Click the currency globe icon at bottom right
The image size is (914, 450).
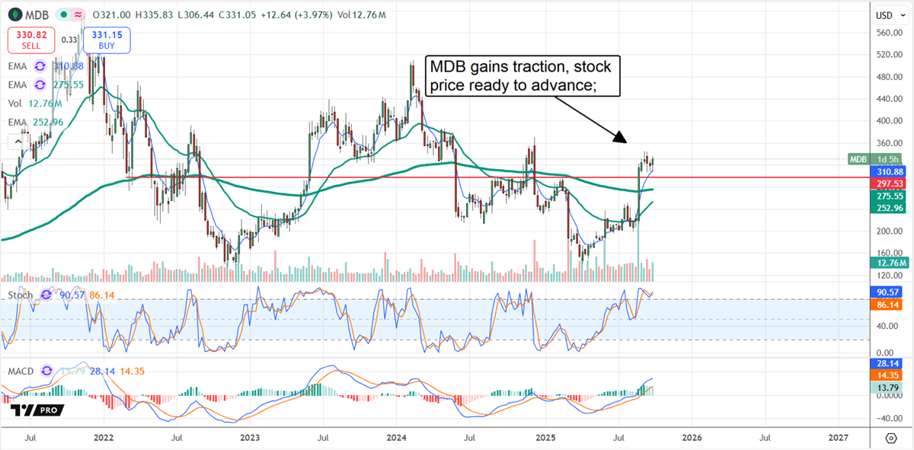[x=891, y=439]
